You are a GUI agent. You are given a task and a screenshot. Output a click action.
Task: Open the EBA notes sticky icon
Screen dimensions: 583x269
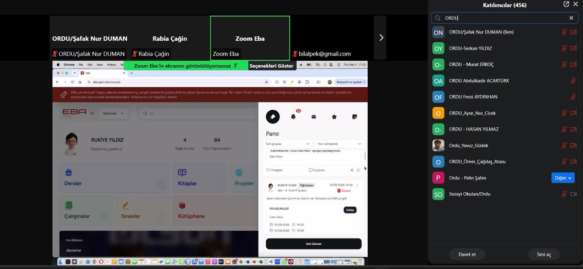tap(355, 117)
